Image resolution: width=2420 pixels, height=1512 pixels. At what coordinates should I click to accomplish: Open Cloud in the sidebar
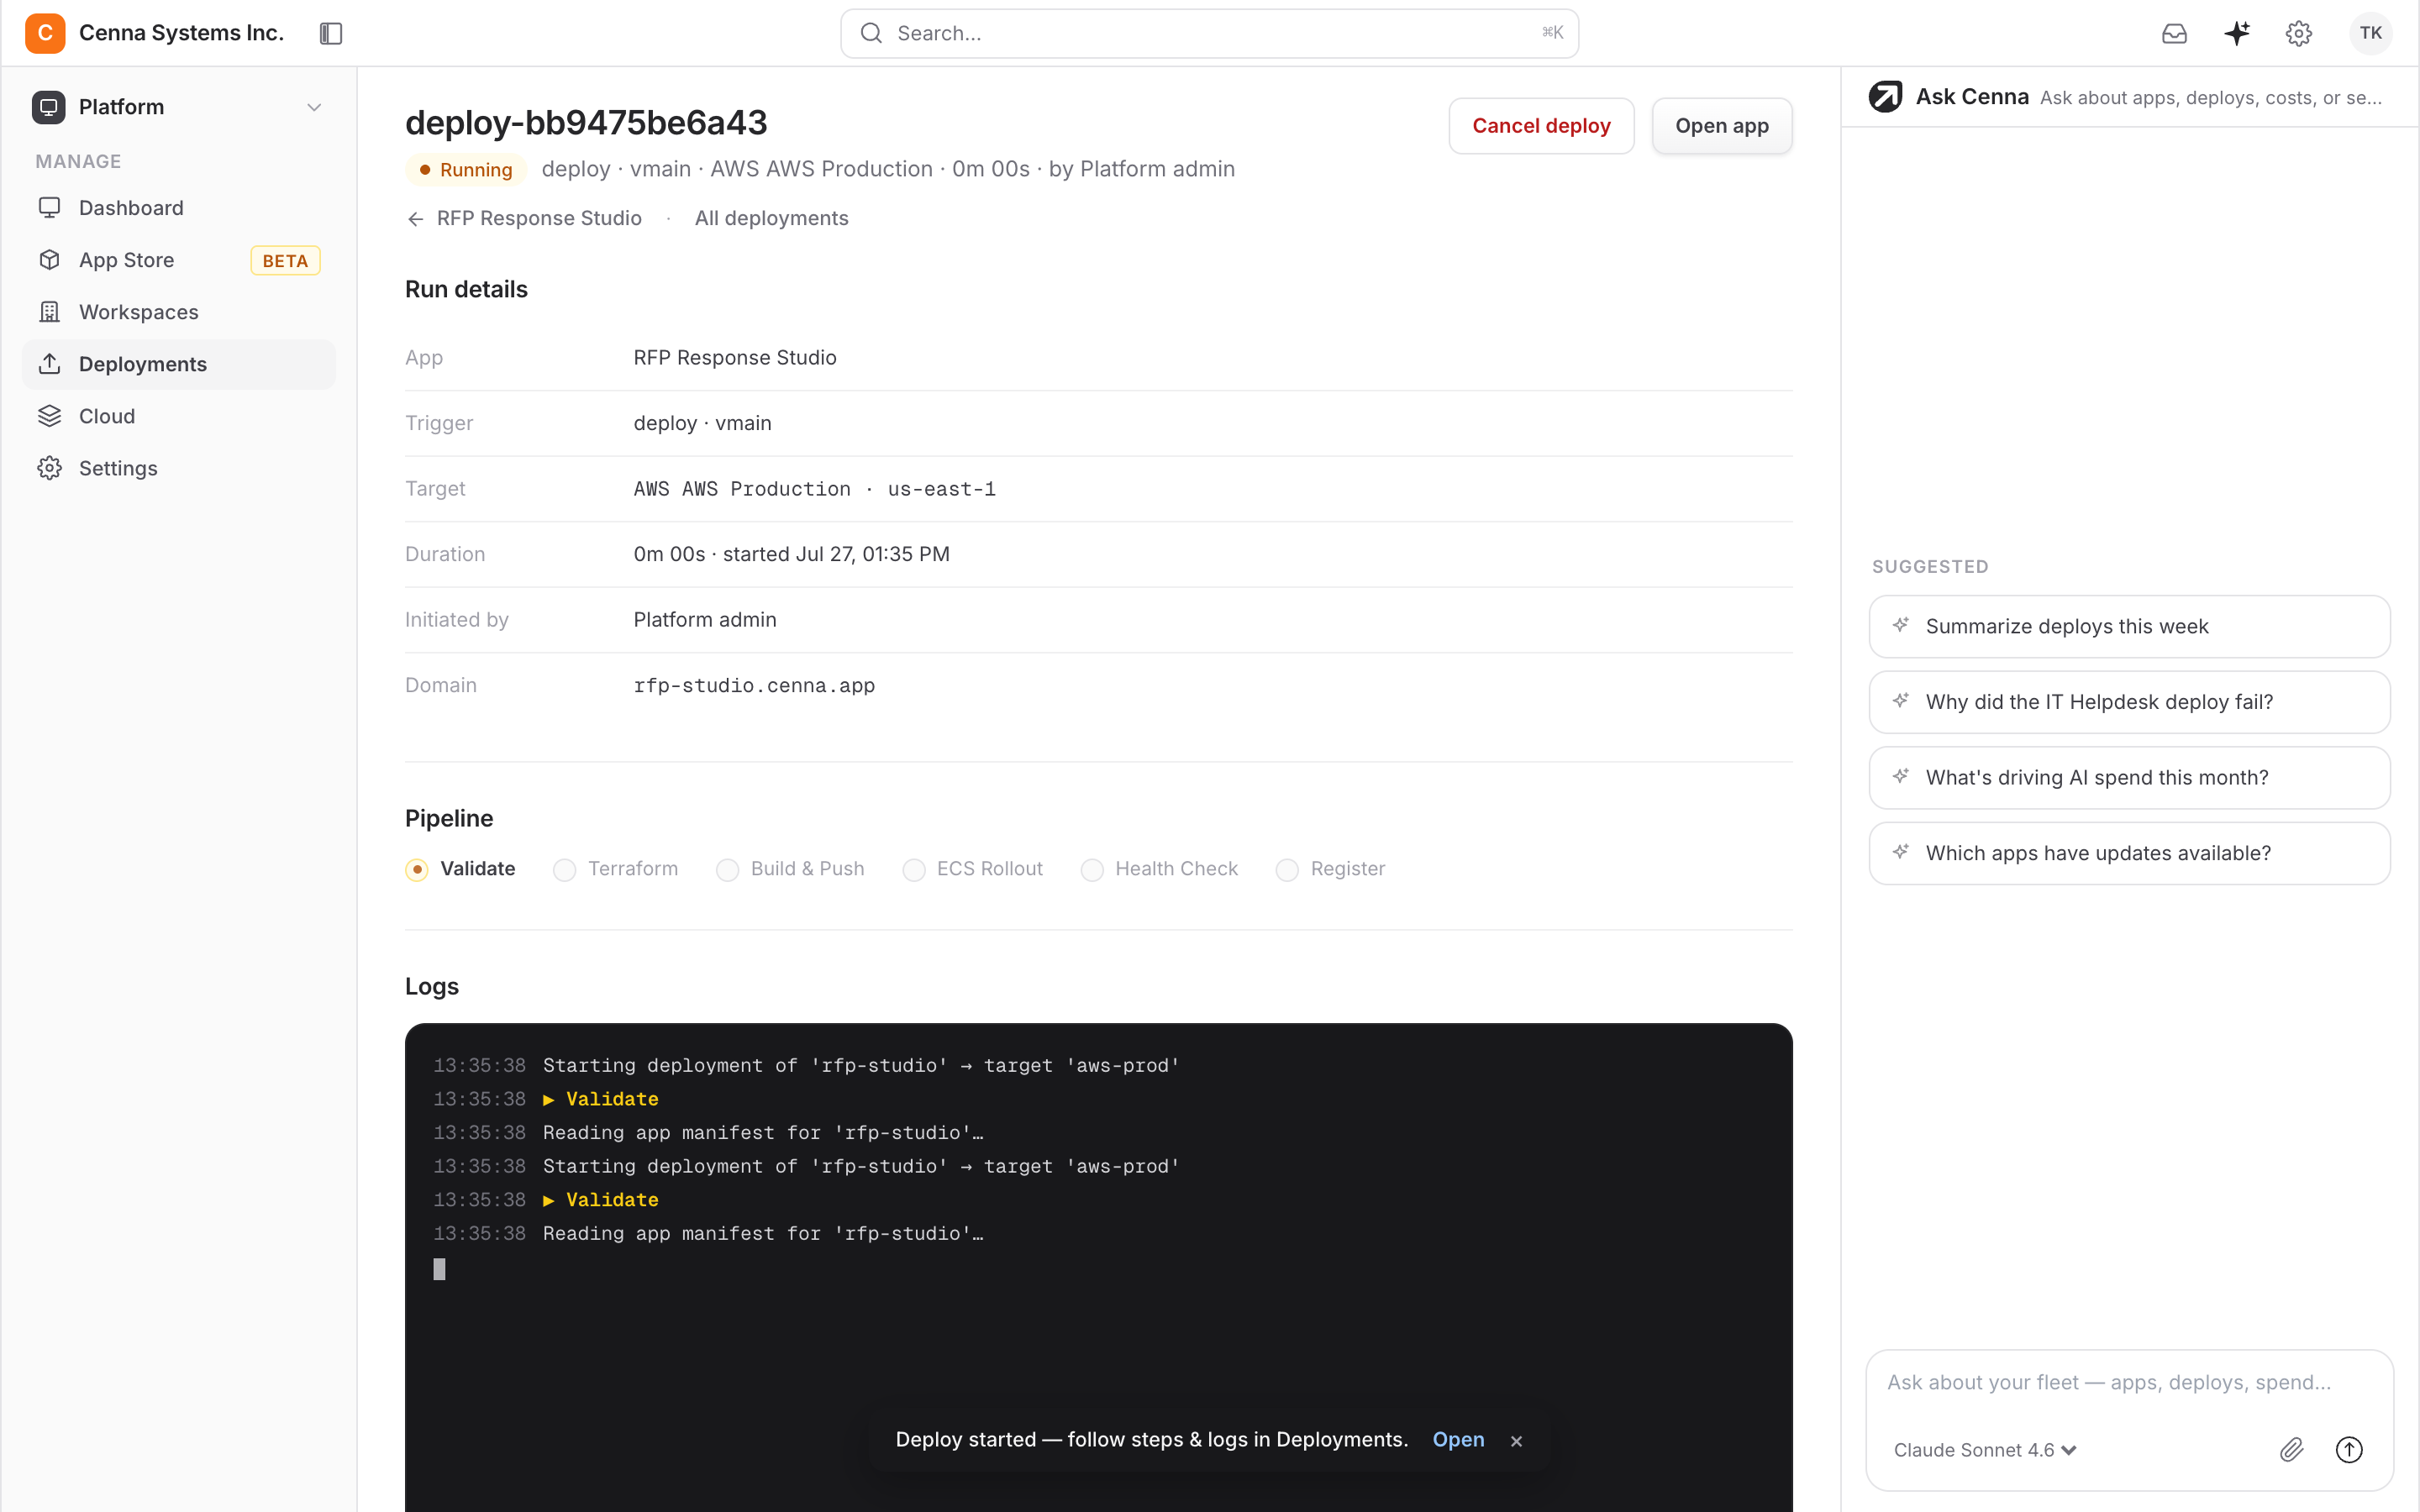[x=179, y=416]
